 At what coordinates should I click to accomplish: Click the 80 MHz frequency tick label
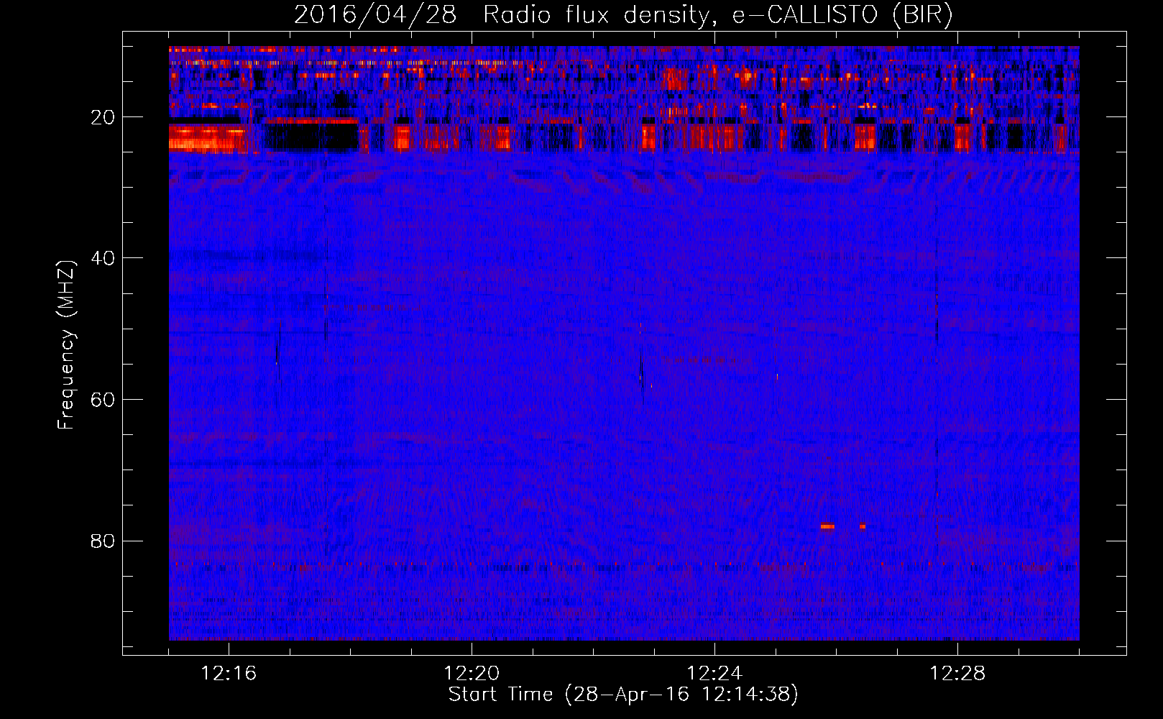click(x=103, y=541)
